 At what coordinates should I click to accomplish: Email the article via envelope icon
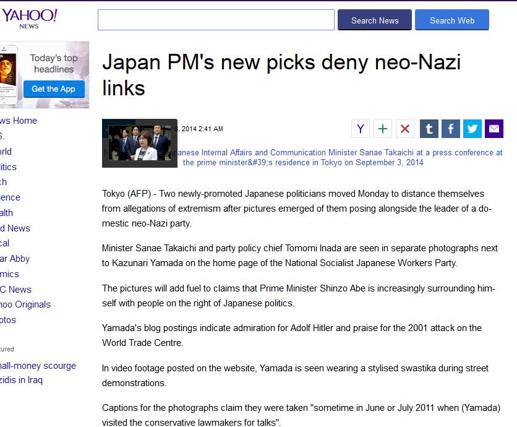coord(494,129)
